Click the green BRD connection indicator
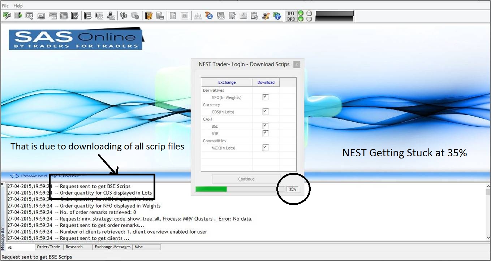The width and height of the screenshot is (491, 261). pyautogui.click(x=301, y=19)
